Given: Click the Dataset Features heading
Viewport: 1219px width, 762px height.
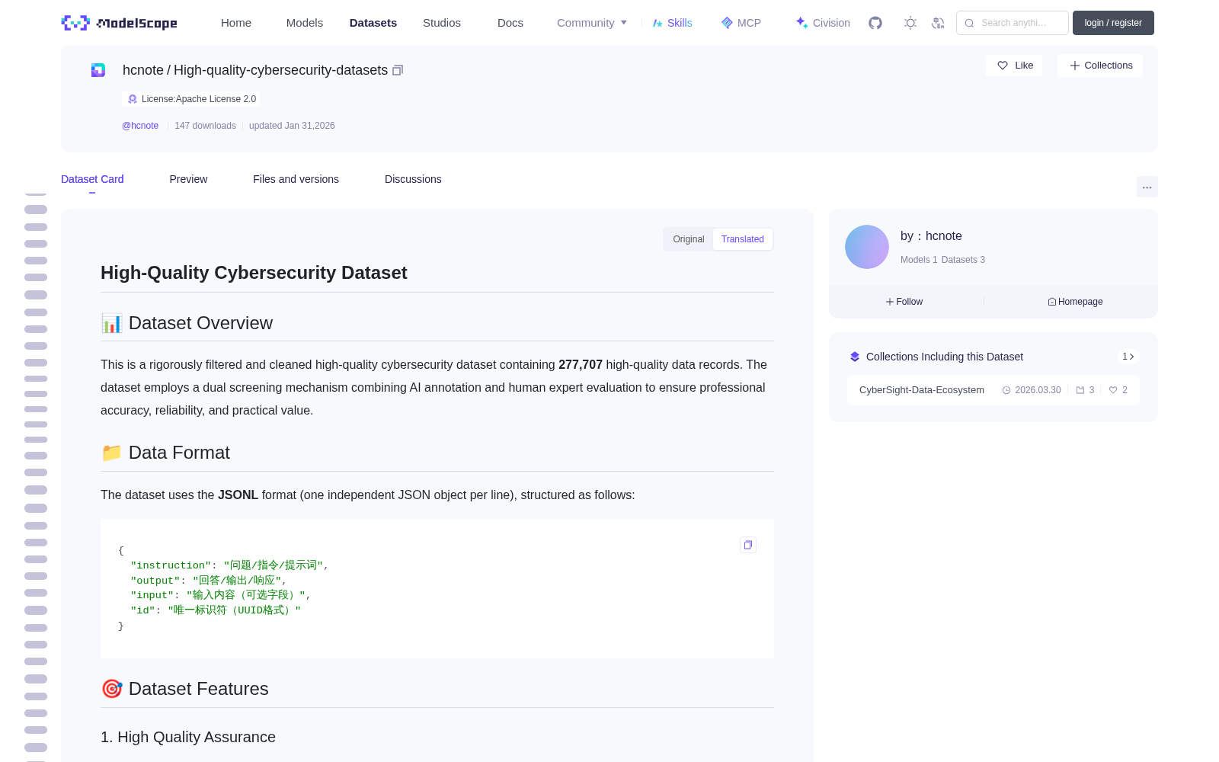Looking at the screenshot, I should click(x=184, y=689).
